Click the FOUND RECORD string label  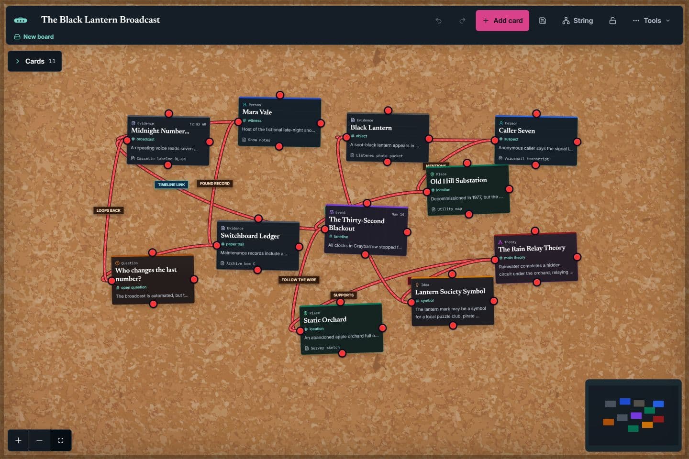click(215, 184)
